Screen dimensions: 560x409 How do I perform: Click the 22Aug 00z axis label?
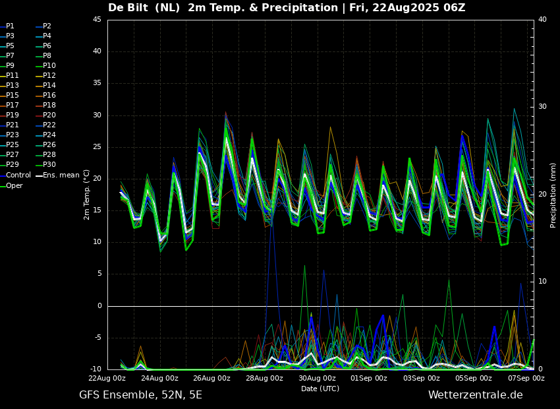pos(107,378)
